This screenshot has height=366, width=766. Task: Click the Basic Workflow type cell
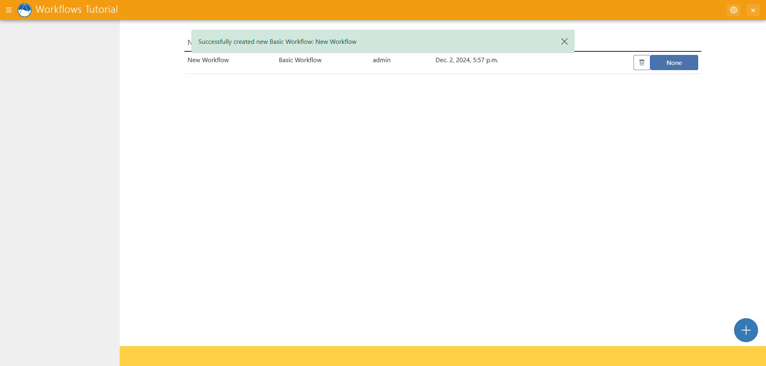pyautogui.click(x=300, y=60)
